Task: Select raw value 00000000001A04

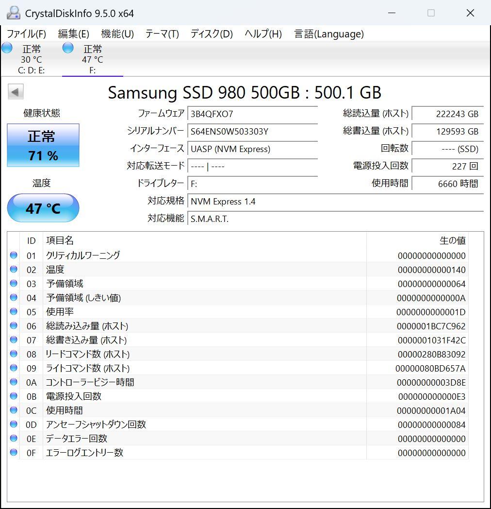Action: (431, 410)
